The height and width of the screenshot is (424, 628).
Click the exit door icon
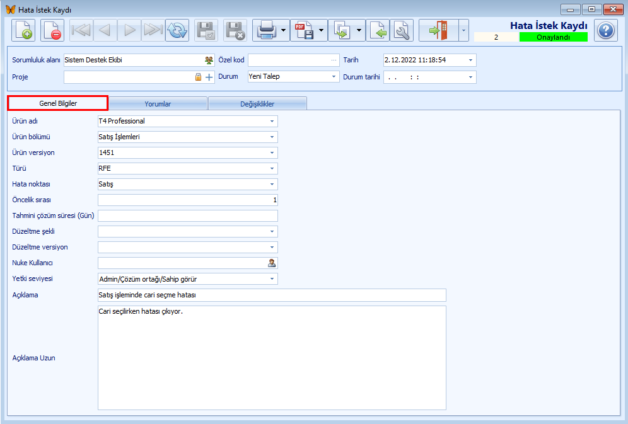click(438, 30)
